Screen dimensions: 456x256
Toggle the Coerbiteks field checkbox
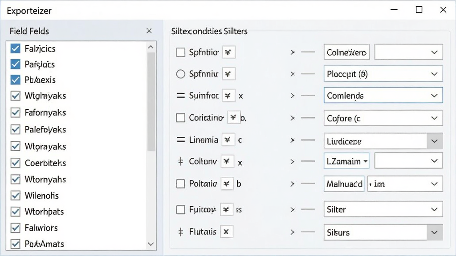pyautogui.click(x=16, y=163)
